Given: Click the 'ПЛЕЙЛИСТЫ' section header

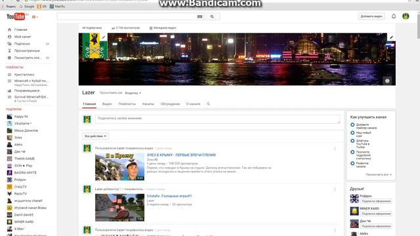Looking at the screenshot, I should [14, 67].
